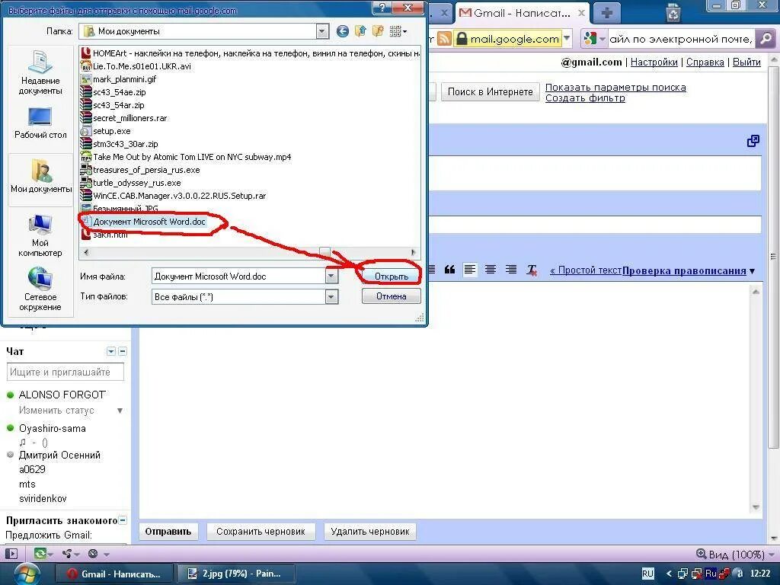Switch to the Gmail - Написать browser tab
The width and height of the screenshot is (780, 585).
[x=522, y=13]
